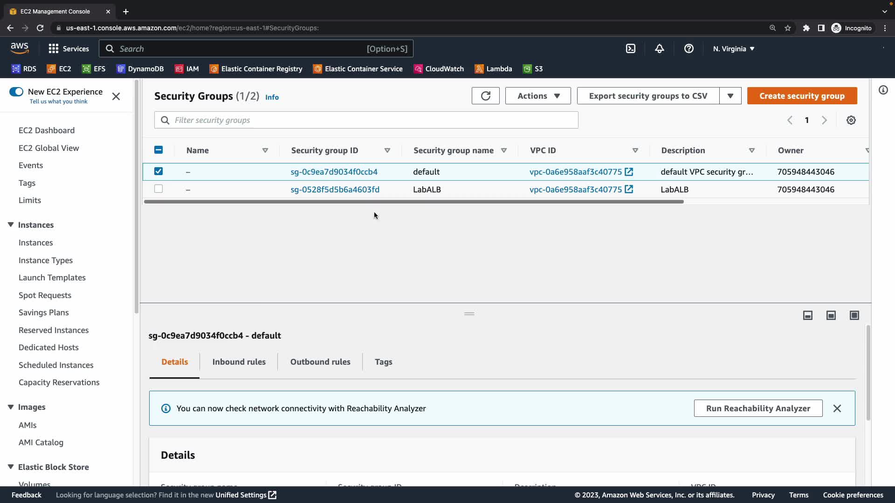Open security group sg-0528f5d5b6a4603fd link

pos(335,190)
